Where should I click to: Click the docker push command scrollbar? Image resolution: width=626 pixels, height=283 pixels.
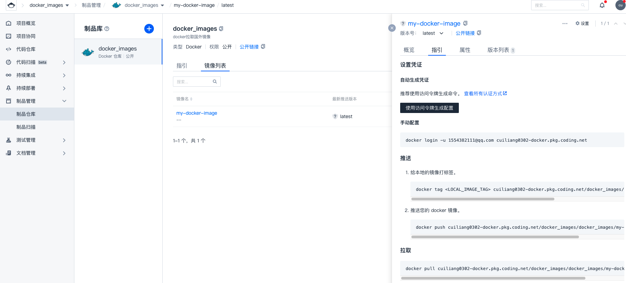pyautogui.click(x=495, y=237)
